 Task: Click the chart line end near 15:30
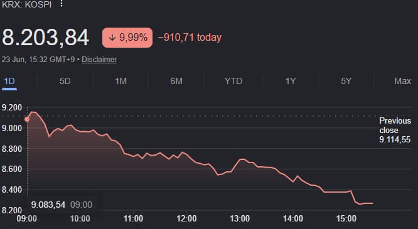[372, 203]
